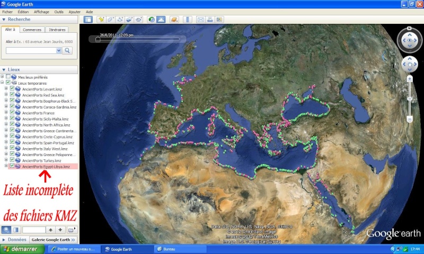Image resolution: width=424 pixels, height=254 pixels.
Task: Click the zoom out minus button
Action: tap(410, 119)
